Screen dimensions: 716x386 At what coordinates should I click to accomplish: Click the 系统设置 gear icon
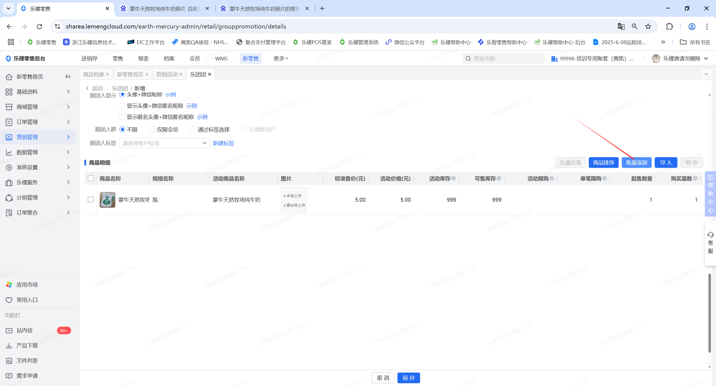click(x=9, y=167)
